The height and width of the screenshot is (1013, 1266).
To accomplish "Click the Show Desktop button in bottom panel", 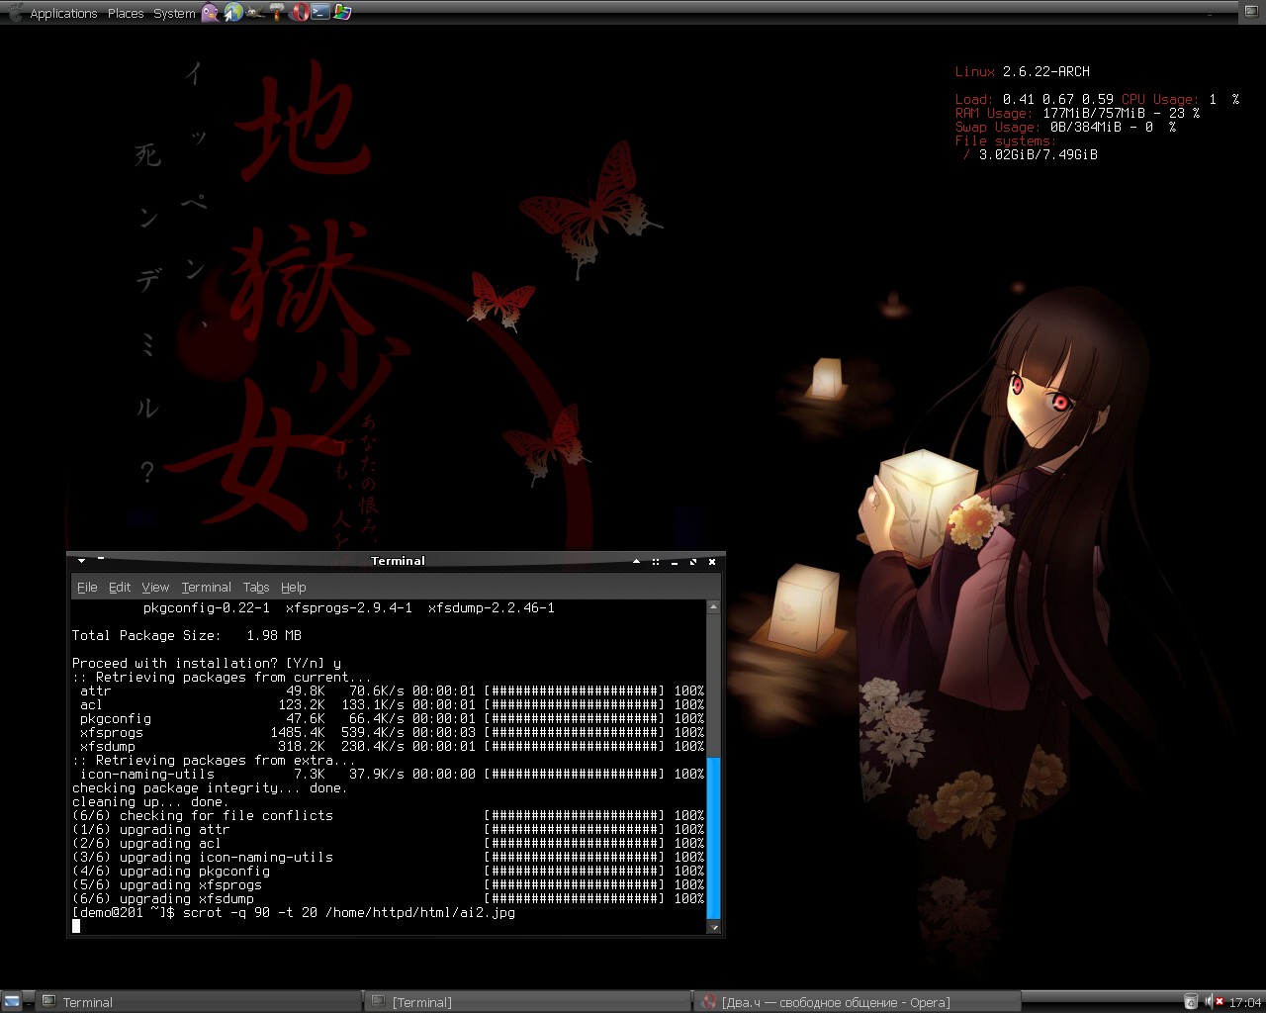I will point(12,1001).
